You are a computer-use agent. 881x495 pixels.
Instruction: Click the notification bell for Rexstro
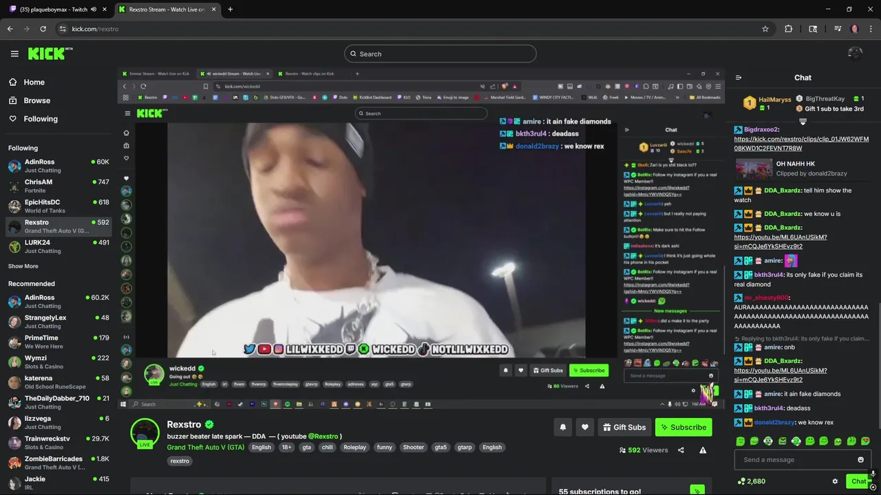(x=562, y=427)
